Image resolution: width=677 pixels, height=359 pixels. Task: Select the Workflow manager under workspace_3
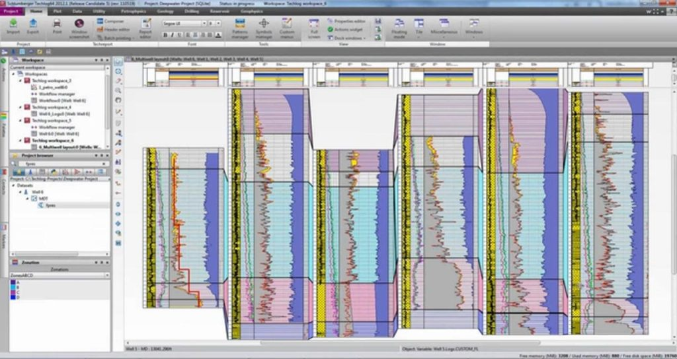pyautogui.click(x=57, y=94)
